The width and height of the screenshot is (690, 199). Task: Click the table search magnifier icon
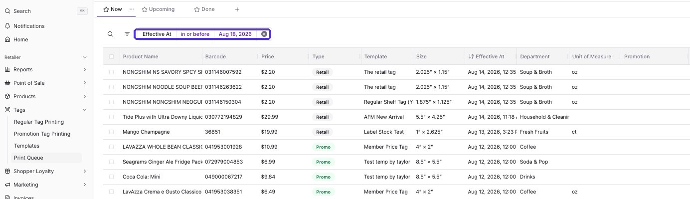click(110, 34)
